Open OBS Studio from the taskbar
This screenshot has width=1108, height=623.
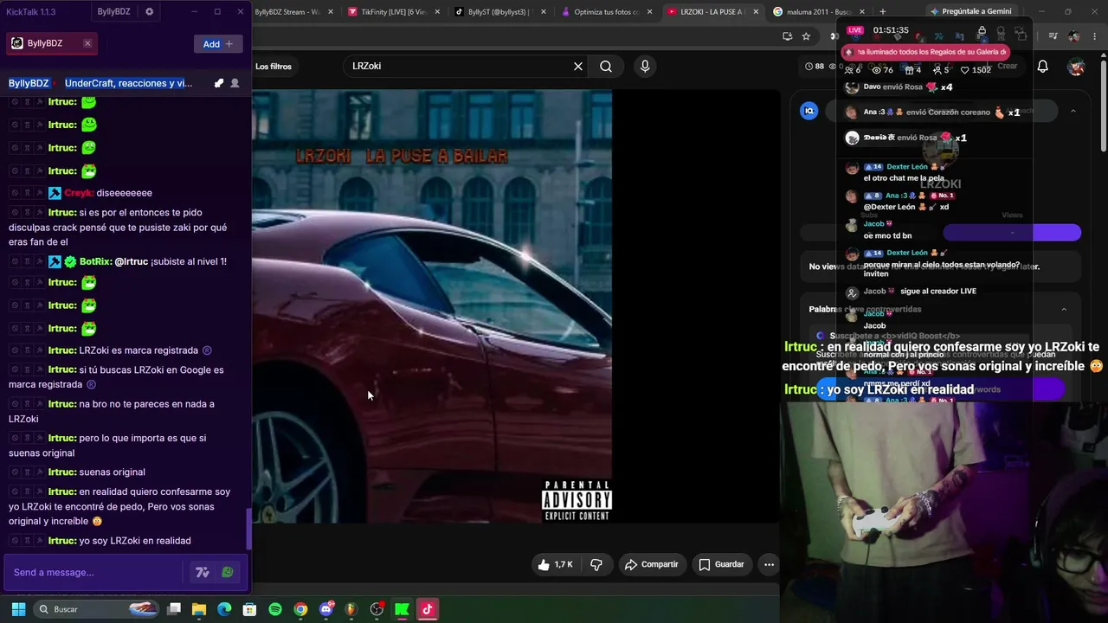(x=377, y=609)
